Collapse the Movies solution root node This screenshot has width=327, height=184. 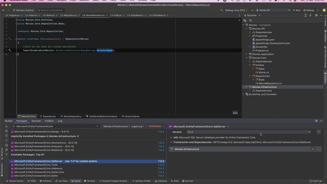tap(243, 25)
